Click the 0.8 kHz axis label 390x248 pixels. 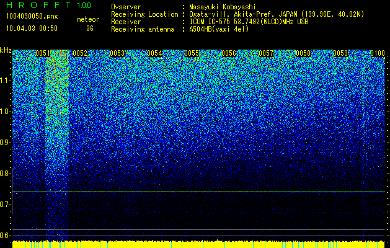pos(5,174)
